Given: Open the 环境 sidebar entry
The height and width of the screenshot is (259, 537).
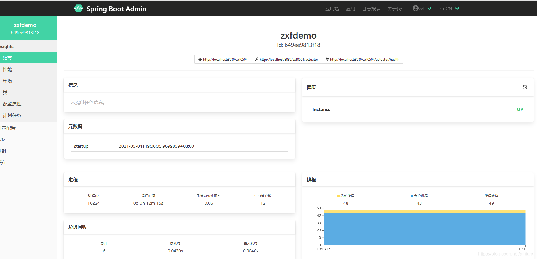Looking at the screenshot, I should 7,80.
